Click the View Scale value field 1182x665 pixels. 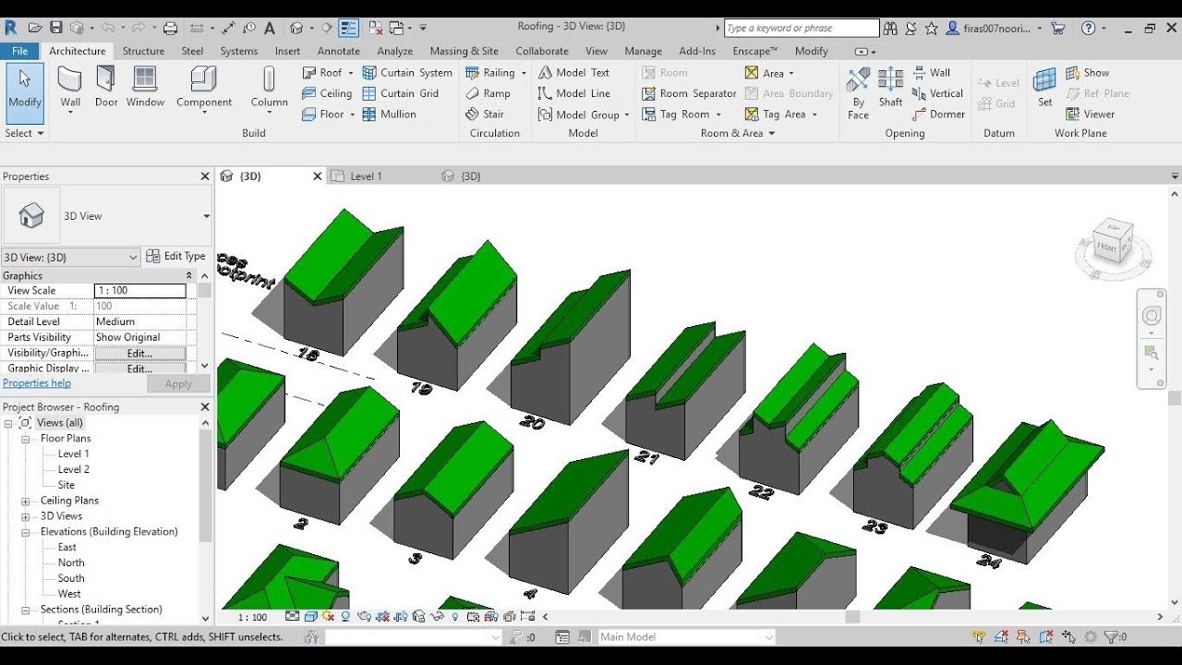click(x=139, y=291)
